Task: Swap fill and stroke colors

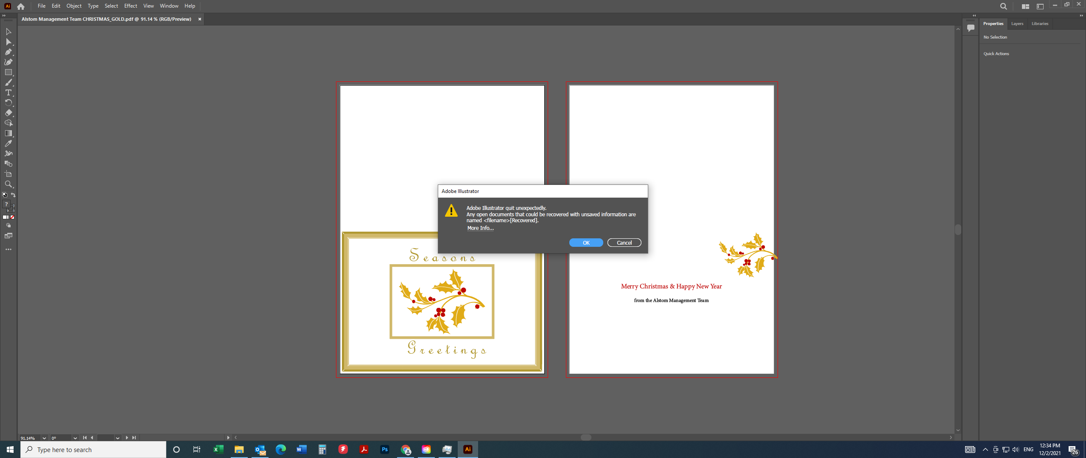Action: coord(13,195)
